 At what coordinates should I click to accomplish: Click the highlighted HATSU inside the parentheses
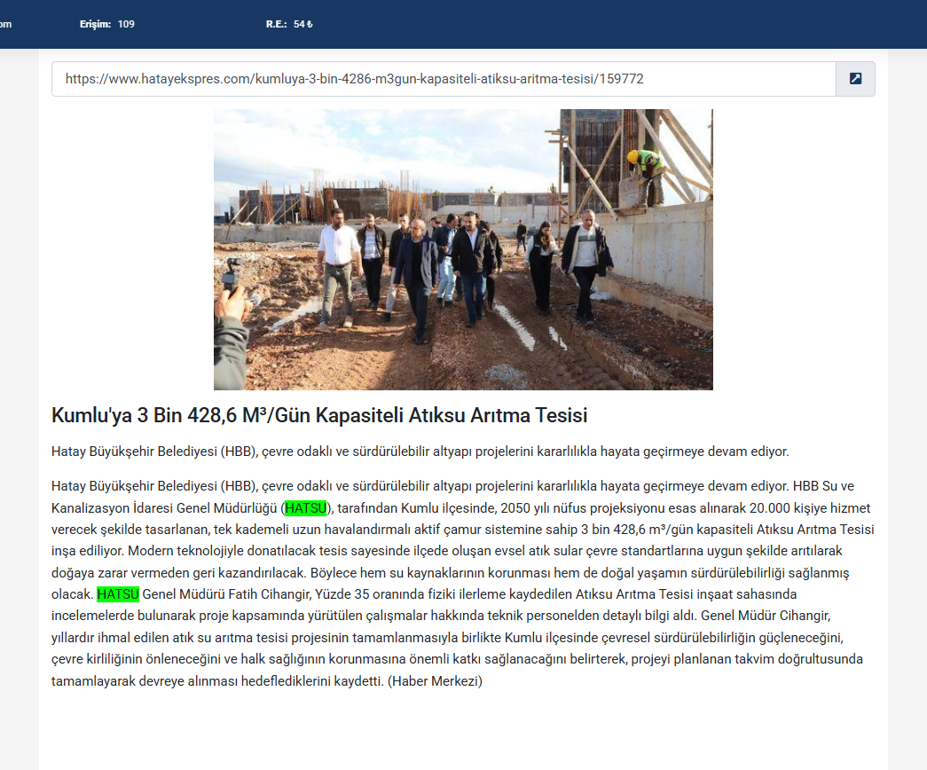point(305,508)
